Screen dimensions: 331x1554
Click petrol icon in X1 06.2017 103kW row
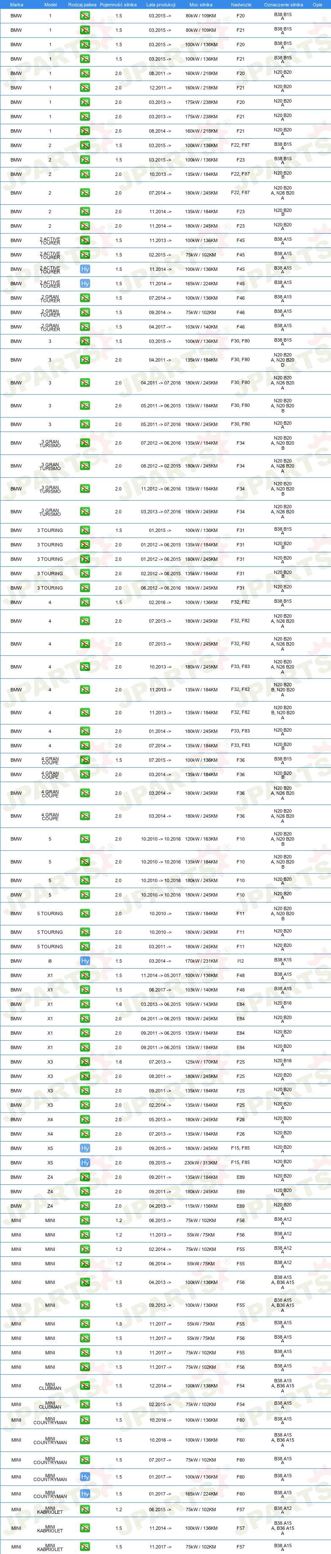(85, 990)
